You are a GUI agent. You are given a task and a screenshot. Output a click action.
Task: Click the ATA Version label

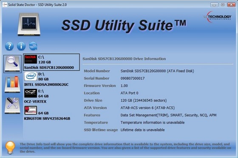95,108
